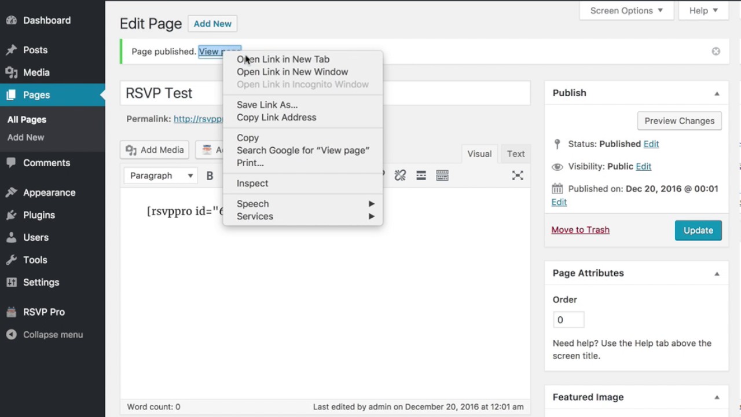Open Add New under Pages sidebar
This screenshot has height=417, width=741.
25,137
